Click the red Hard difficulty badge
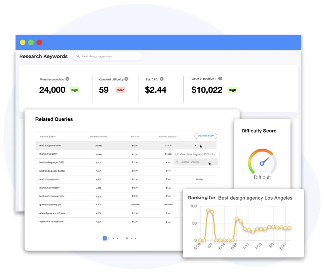 click(120, 90)
